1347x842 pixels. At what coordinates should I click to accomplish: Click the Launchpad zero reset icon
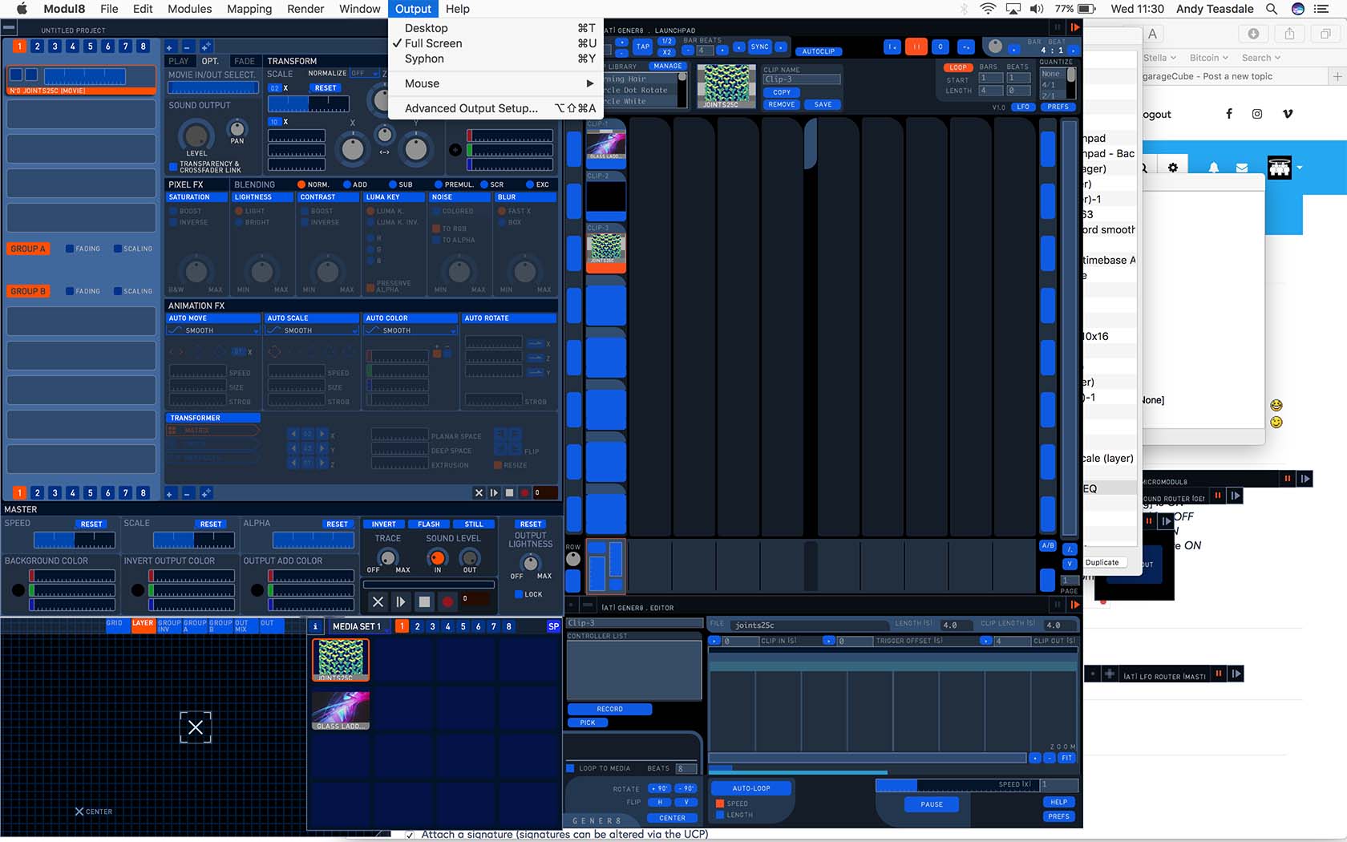[x=940, y=47]
